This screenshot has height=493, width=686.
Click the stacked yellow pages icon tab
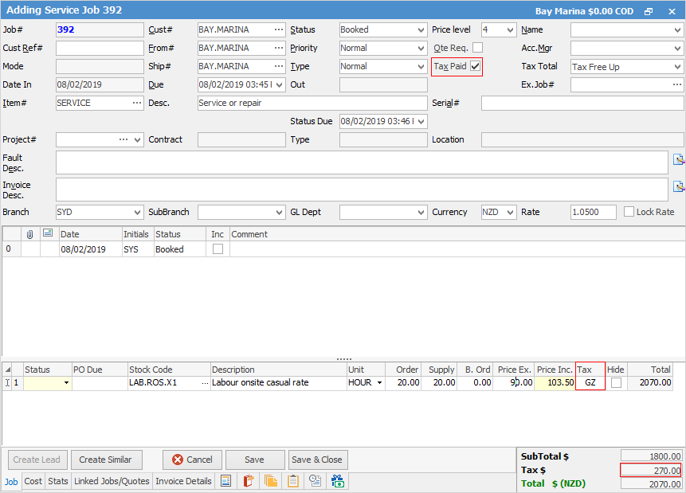271,481
